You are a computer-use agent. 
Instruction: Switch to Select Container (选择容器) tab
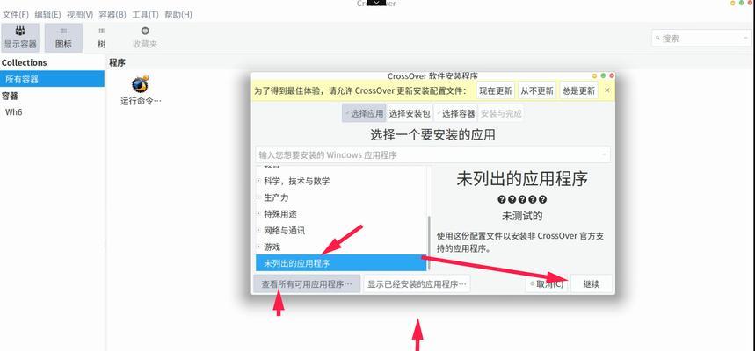[455, 114]
